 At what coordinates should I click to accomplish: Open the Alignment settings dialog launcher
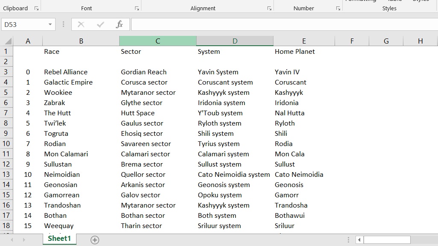pos(269,9)
